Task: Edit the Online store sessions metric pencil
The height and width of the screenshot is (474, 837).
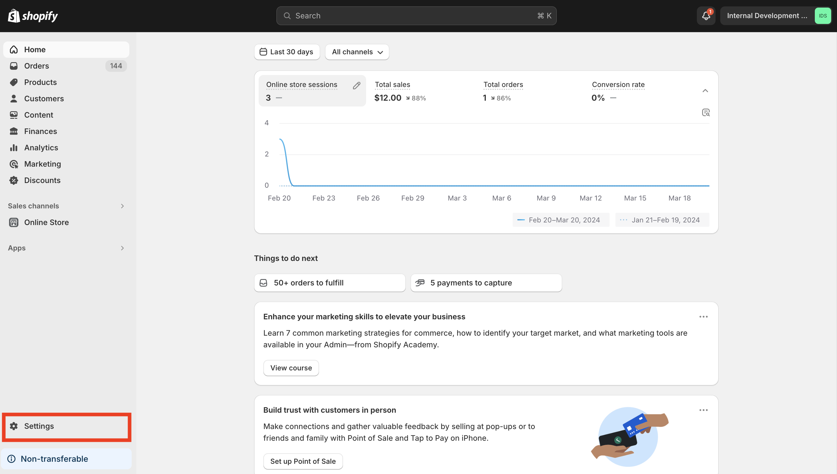Action: (x=356, y=85)
